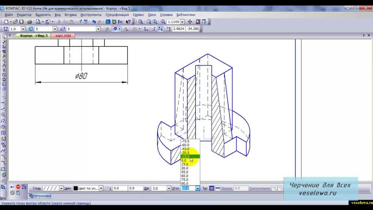Open the variables f(x) tool

(120, 22)
